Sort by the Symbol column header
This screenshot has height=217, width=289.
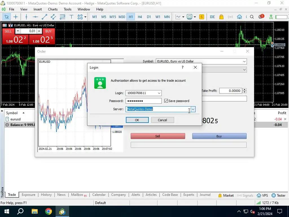(12, 113)
